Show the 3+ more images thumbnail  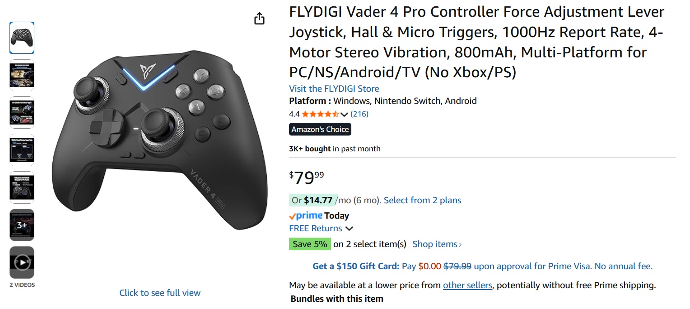(22, 225)
